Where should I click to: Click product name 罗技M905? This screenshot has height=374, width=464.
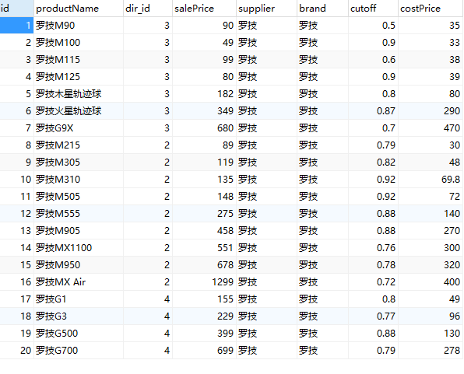click(58, 231)
